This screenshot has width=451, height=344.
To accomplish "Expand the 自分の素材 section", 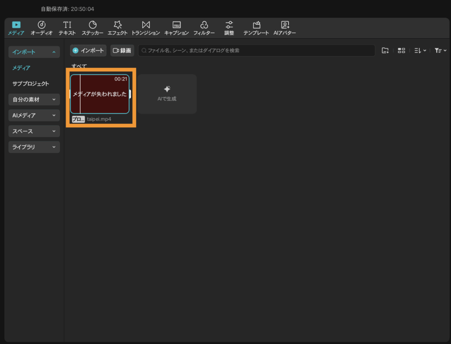I will point(34,100).
